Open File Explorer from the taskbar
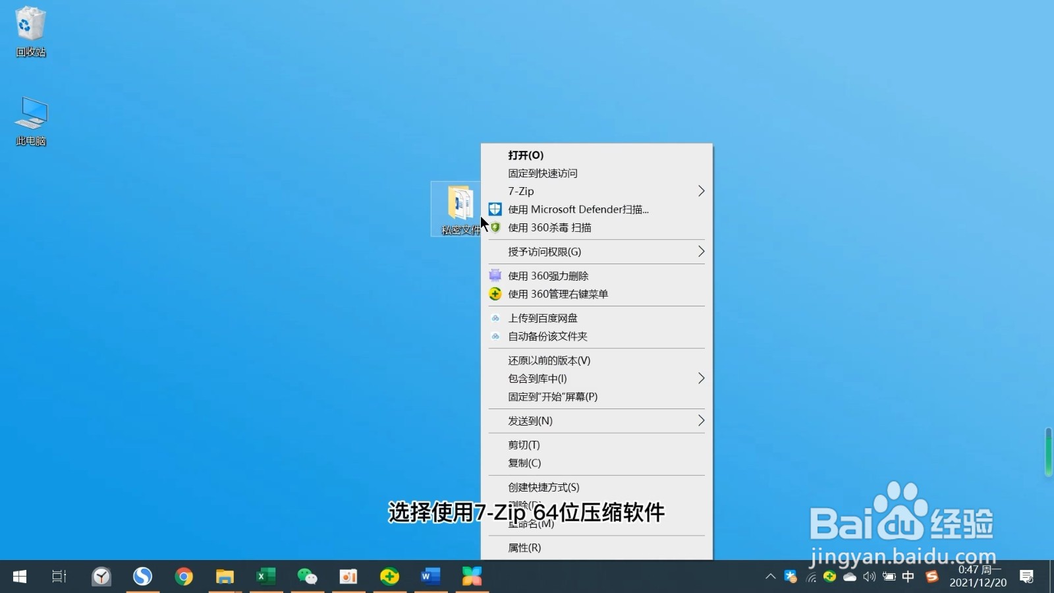Screen dimensions: 1054x593 pos(225,577)
